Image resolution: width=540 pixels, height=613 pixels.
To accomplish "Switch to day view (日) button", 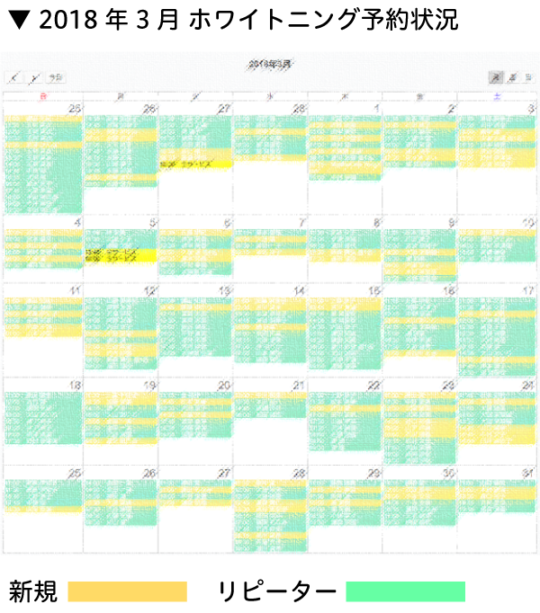I will click(x=527, y=78).
